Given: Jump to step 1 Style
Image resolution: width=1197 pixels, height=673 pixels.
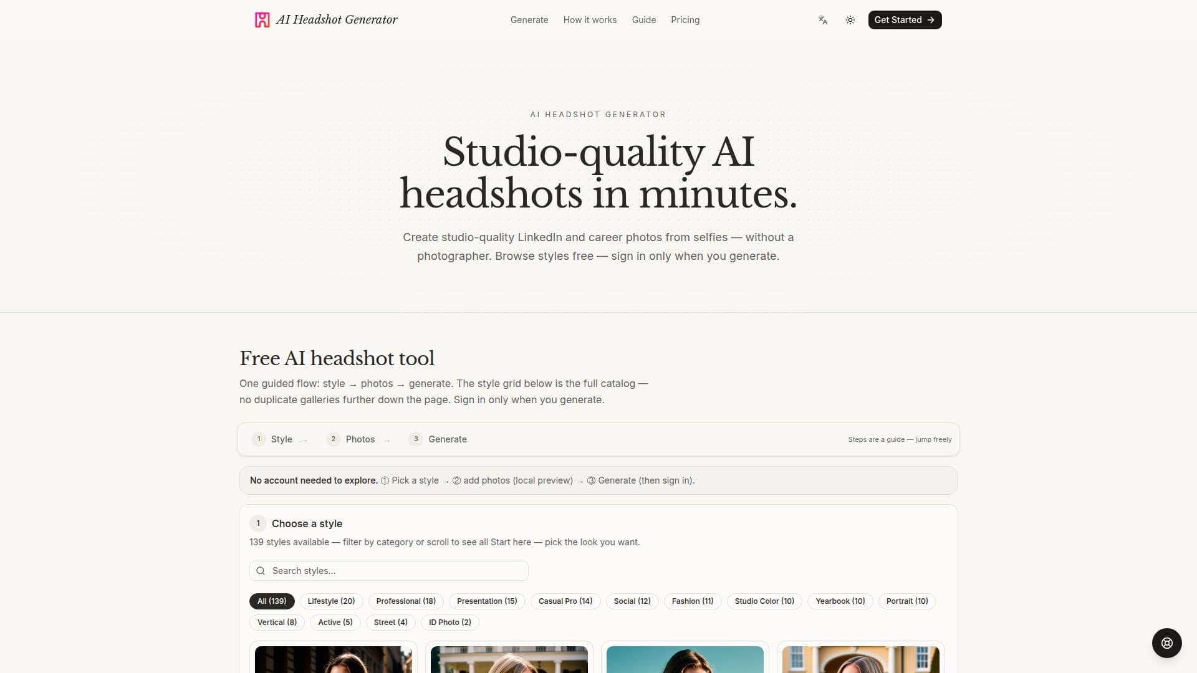Looking at the screenshot, I should 272,439.
